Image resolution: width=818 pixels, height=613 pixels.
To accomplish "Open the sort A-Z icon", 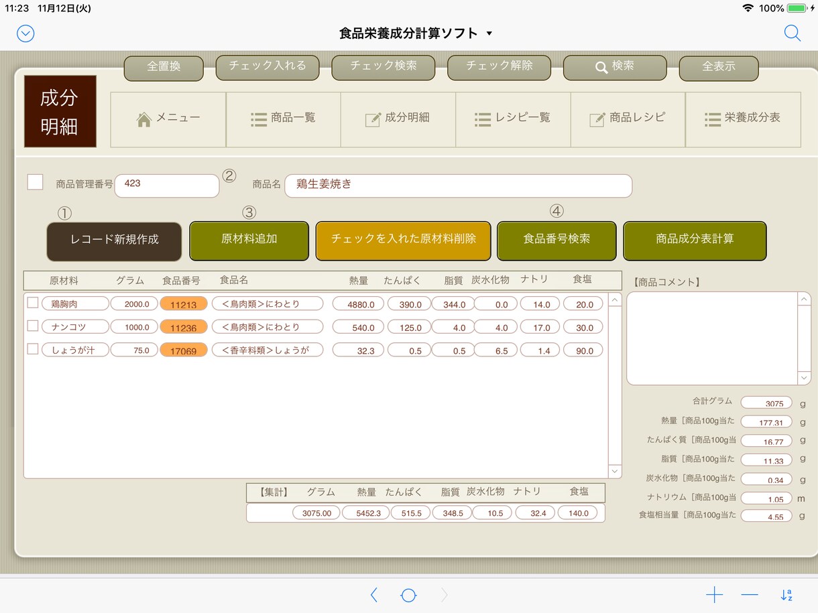I will (786, 595).
